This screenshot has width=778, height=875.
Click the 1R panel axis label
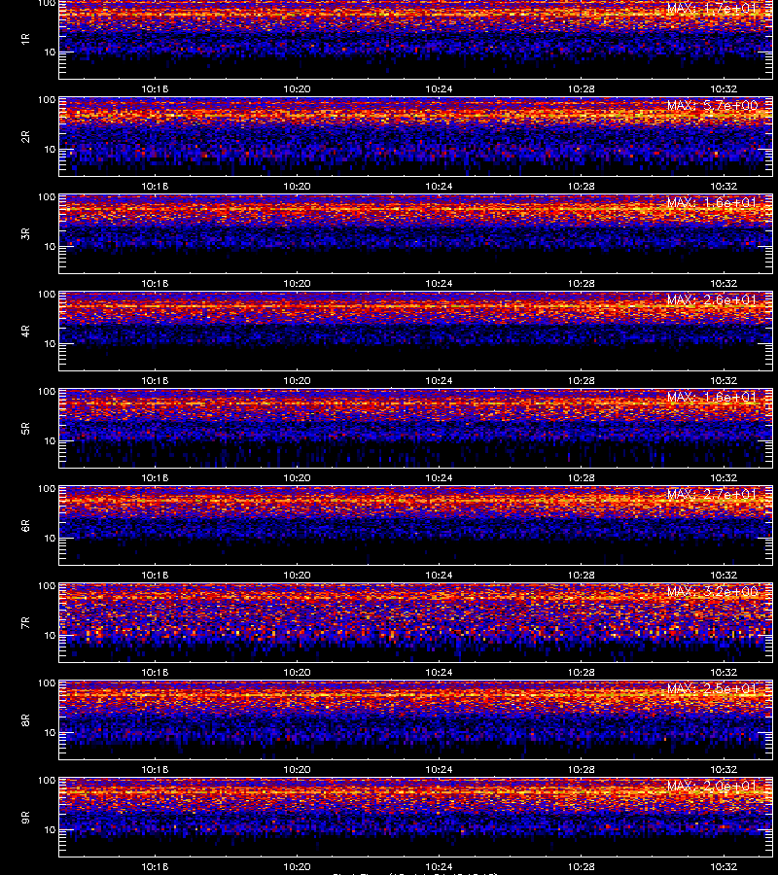(25, 39)
